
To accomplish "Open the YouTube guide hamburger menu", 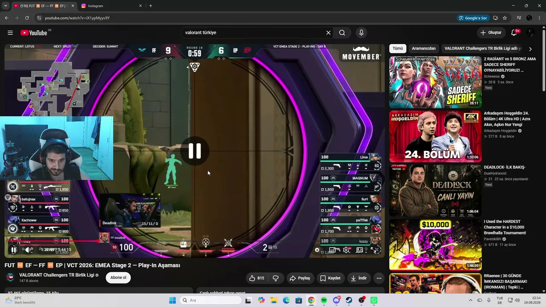I will coord(10,33).
